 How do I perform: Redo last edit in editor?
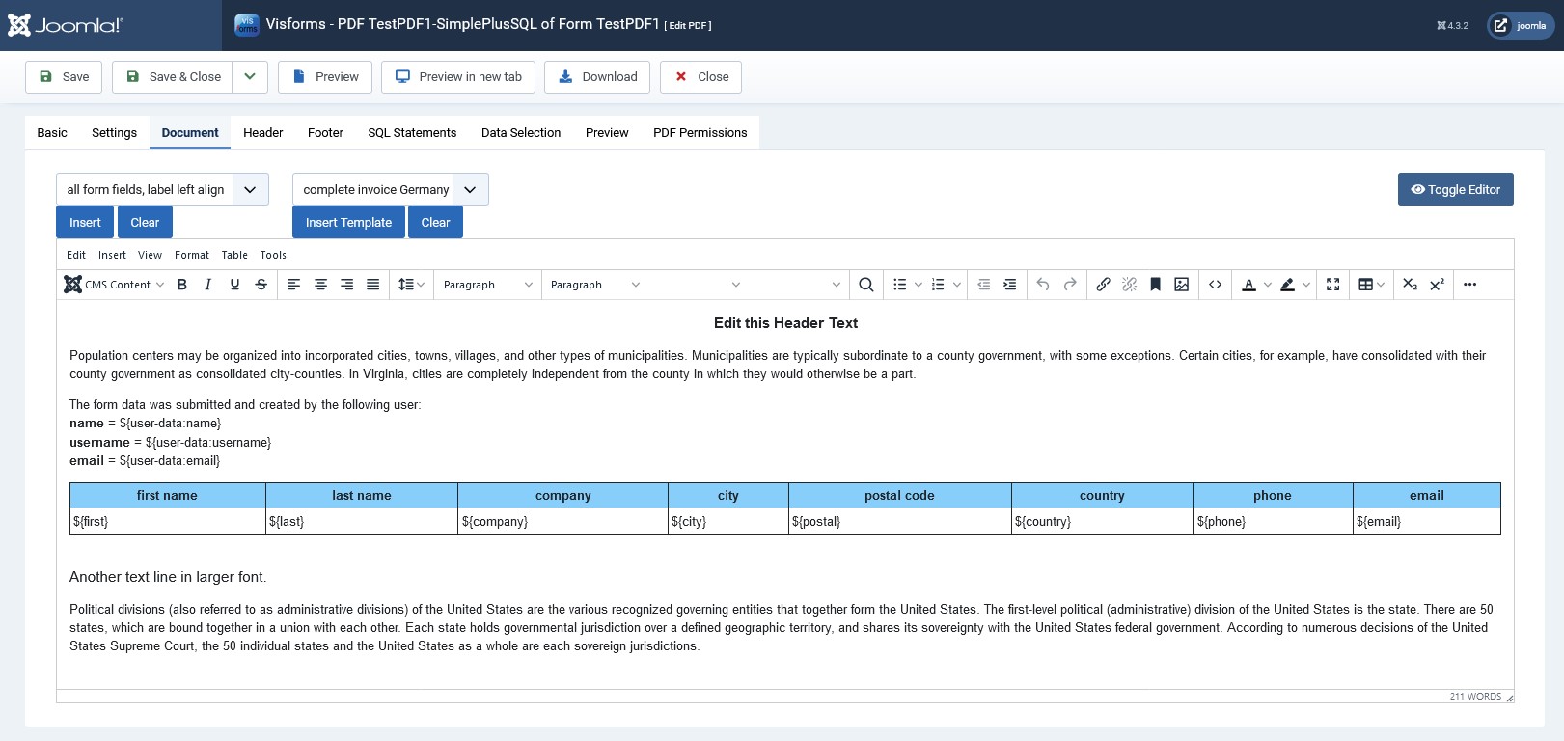point(1069,285)
